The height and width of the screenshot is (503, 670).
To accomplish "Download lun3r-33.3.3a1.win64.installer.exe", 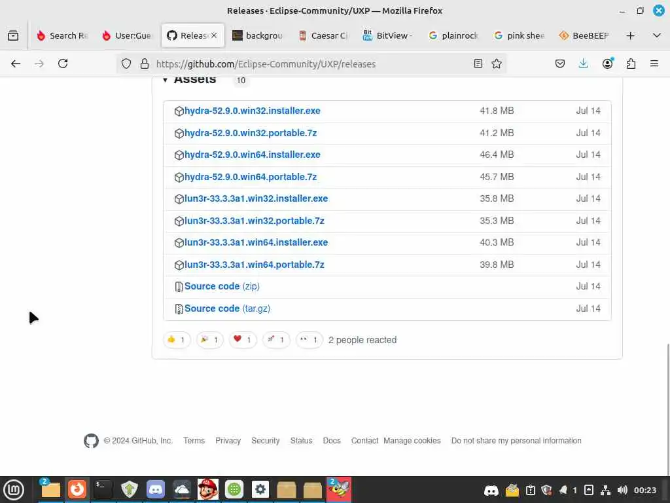I will pos(256,242).
